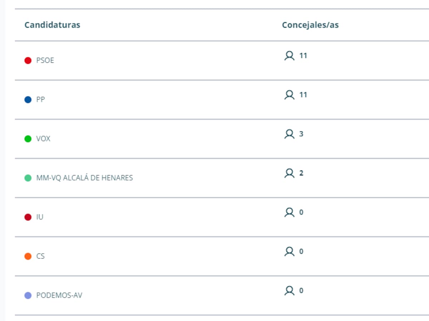Click the lavender PODEMOS-AV color dot

pyautogui.click(x=28, y=296)
